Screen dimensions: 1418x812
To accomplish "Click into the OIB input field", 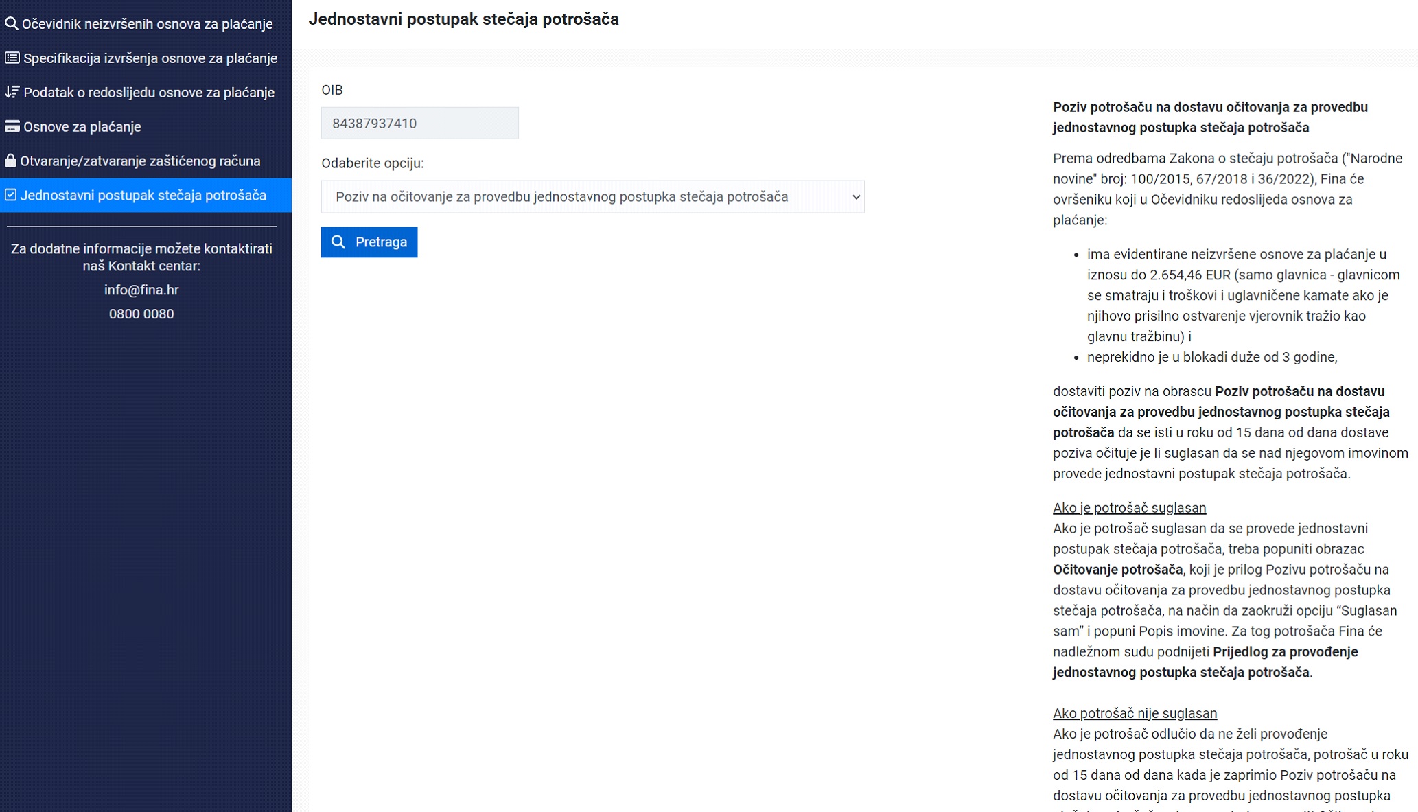I will click(419, 124).
